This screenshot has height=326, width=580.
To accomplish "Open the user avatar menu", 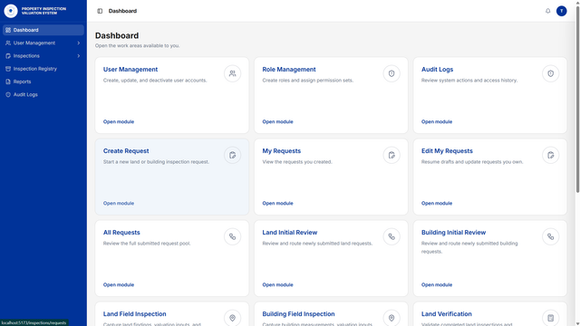I will (x=561, y=11).
